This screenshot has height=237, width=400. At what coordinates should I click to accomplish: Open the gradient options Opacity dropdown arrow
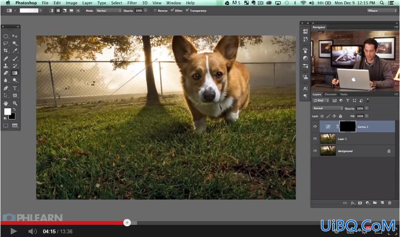point(145,11)
